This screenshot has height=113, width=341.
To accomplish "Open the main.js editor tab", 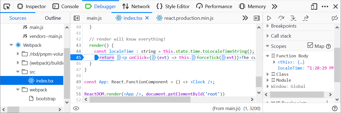I will click(x=94, y=18).
